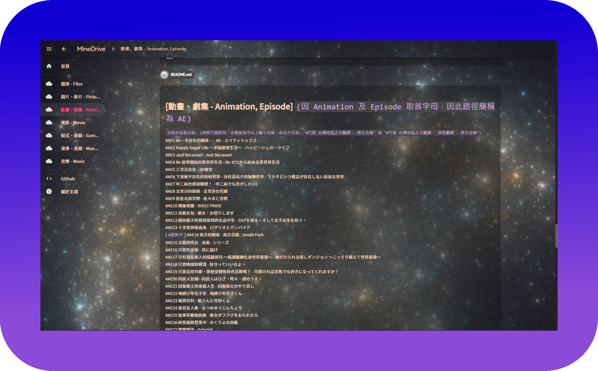Select the 動畫、劇集 - Anim... sidebar entry
The image size is (598, 371).
80,110
